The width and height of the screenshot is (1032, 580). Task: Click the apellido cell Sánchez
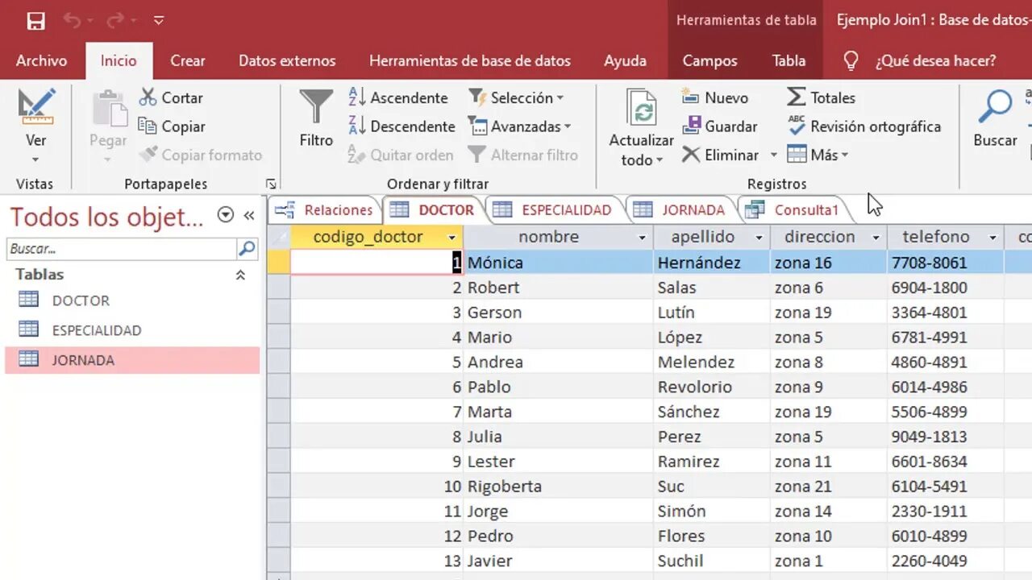(x=711, y=412)
